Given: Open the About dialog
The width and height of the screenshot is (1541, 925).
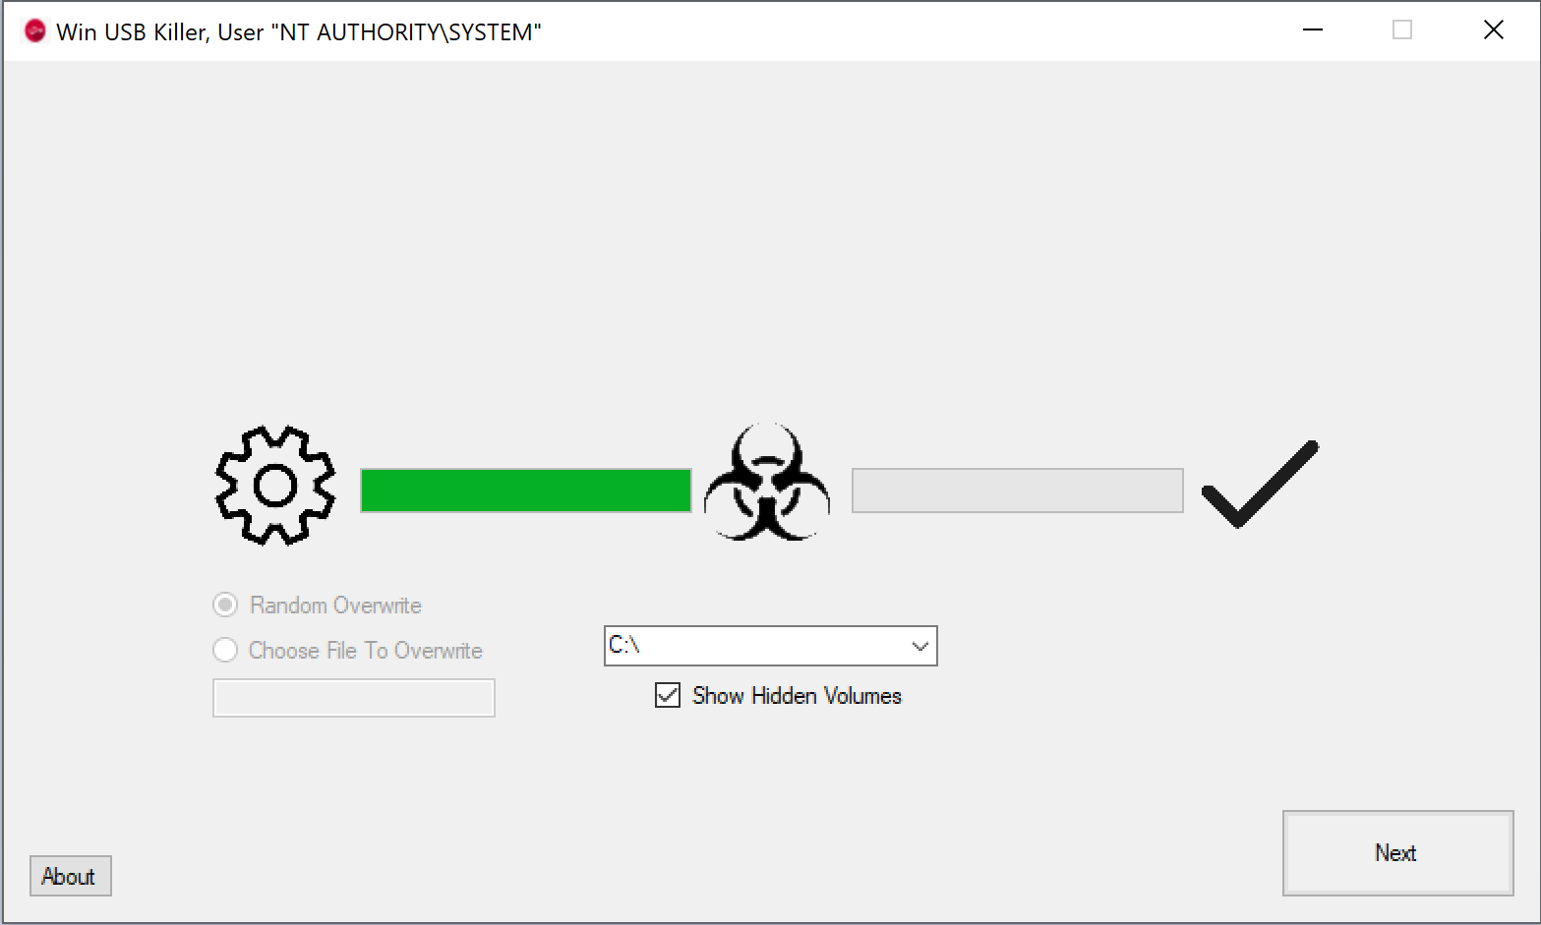Looking at the screenshot, I should coord(70,876).
